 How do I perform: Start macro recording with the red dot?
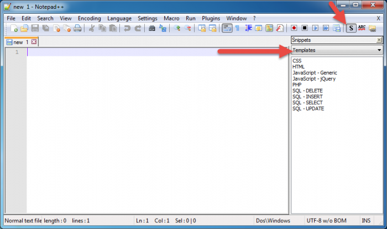[294, 28]
